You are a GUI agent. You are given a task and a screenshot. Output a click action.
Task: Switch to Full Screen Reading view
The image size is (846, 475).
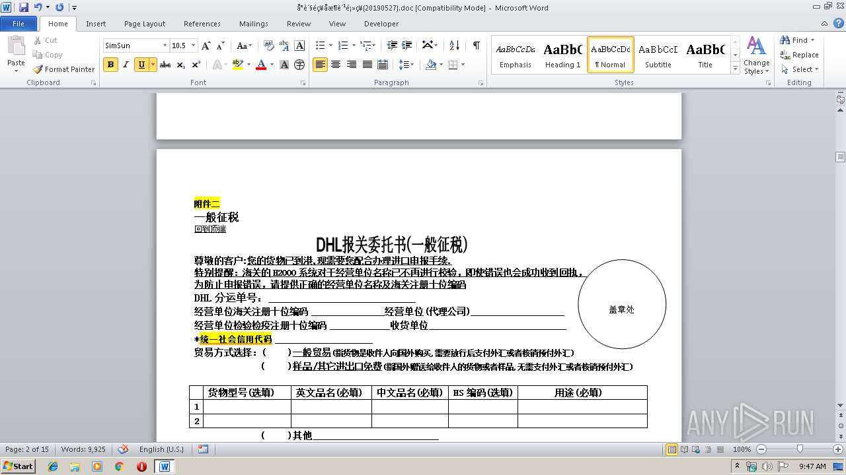(x=684, y=449)
